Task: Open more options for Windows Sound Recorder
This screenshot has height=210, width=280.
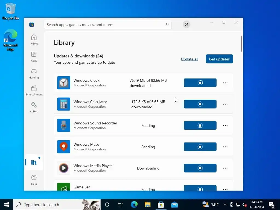Action: click(x=225, y=125)
